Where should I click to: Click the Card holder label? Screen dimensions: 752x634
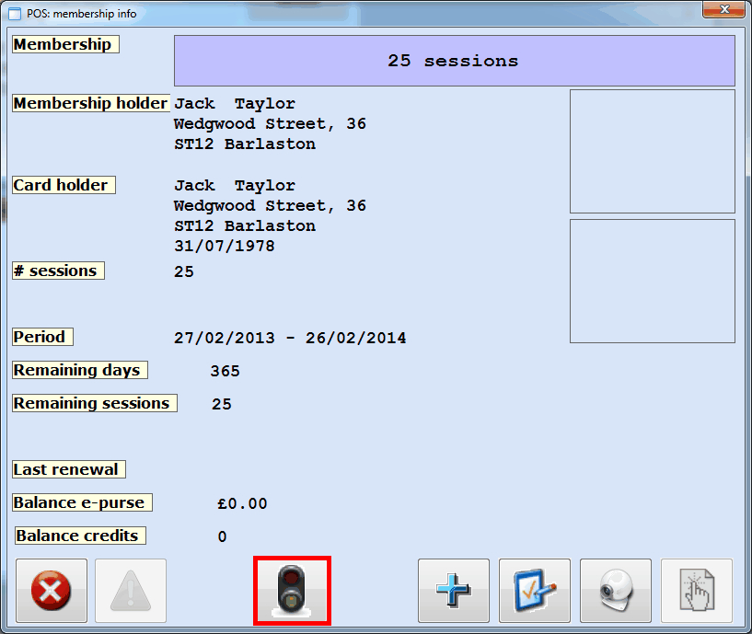click(x=64, y=185)
